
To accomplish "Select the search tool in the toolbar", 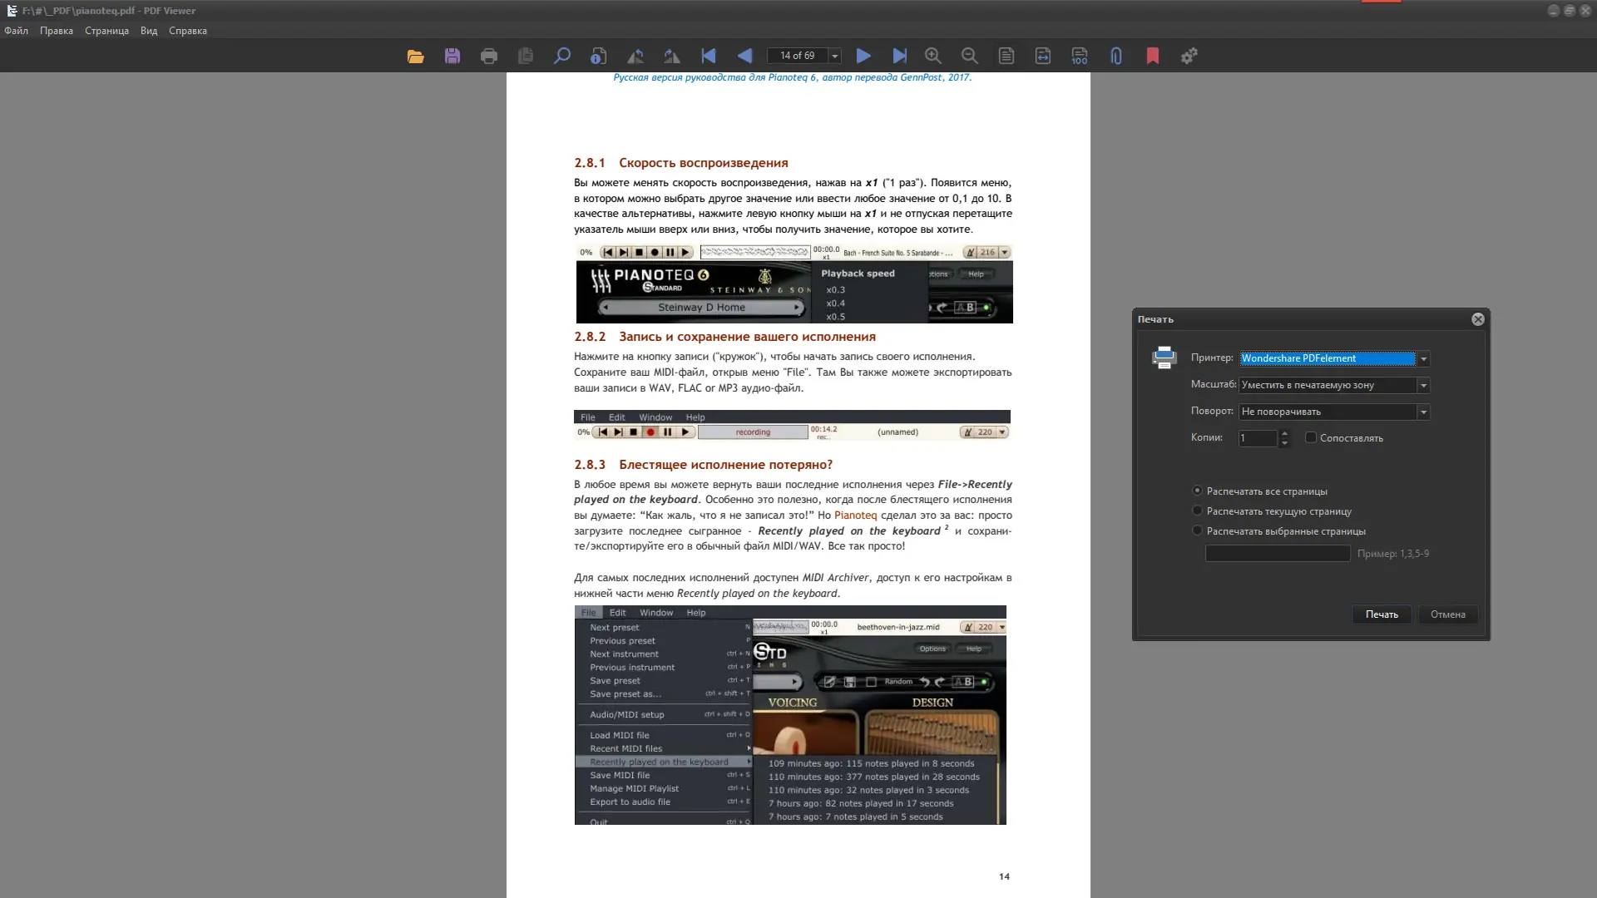I will pyautogui.click(x=561, y=55).
